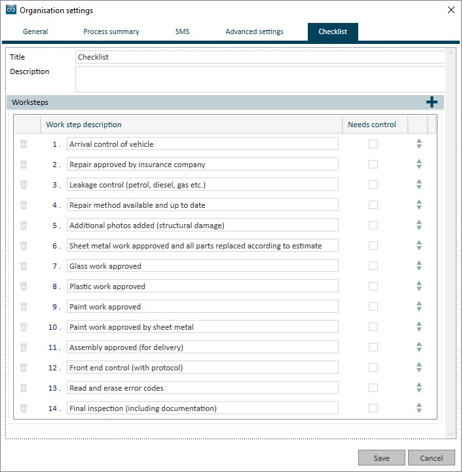Edit the step 9 "Paint work approved" field
This screenshot has width=463, height=472.
pos(202,306)
